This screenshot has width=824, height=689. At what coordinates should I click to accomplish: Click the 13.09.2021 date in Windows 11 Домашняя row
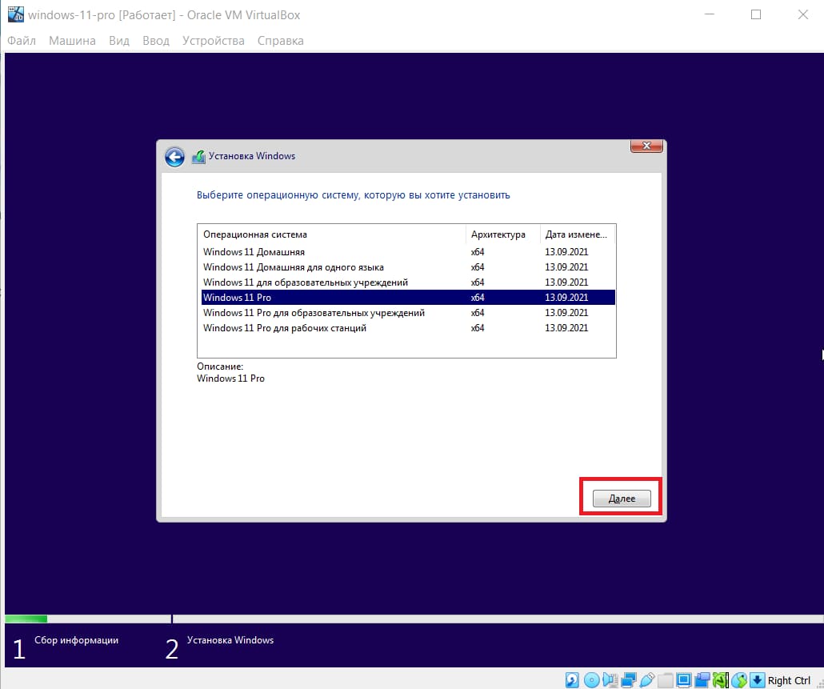(x=566, y=252)
